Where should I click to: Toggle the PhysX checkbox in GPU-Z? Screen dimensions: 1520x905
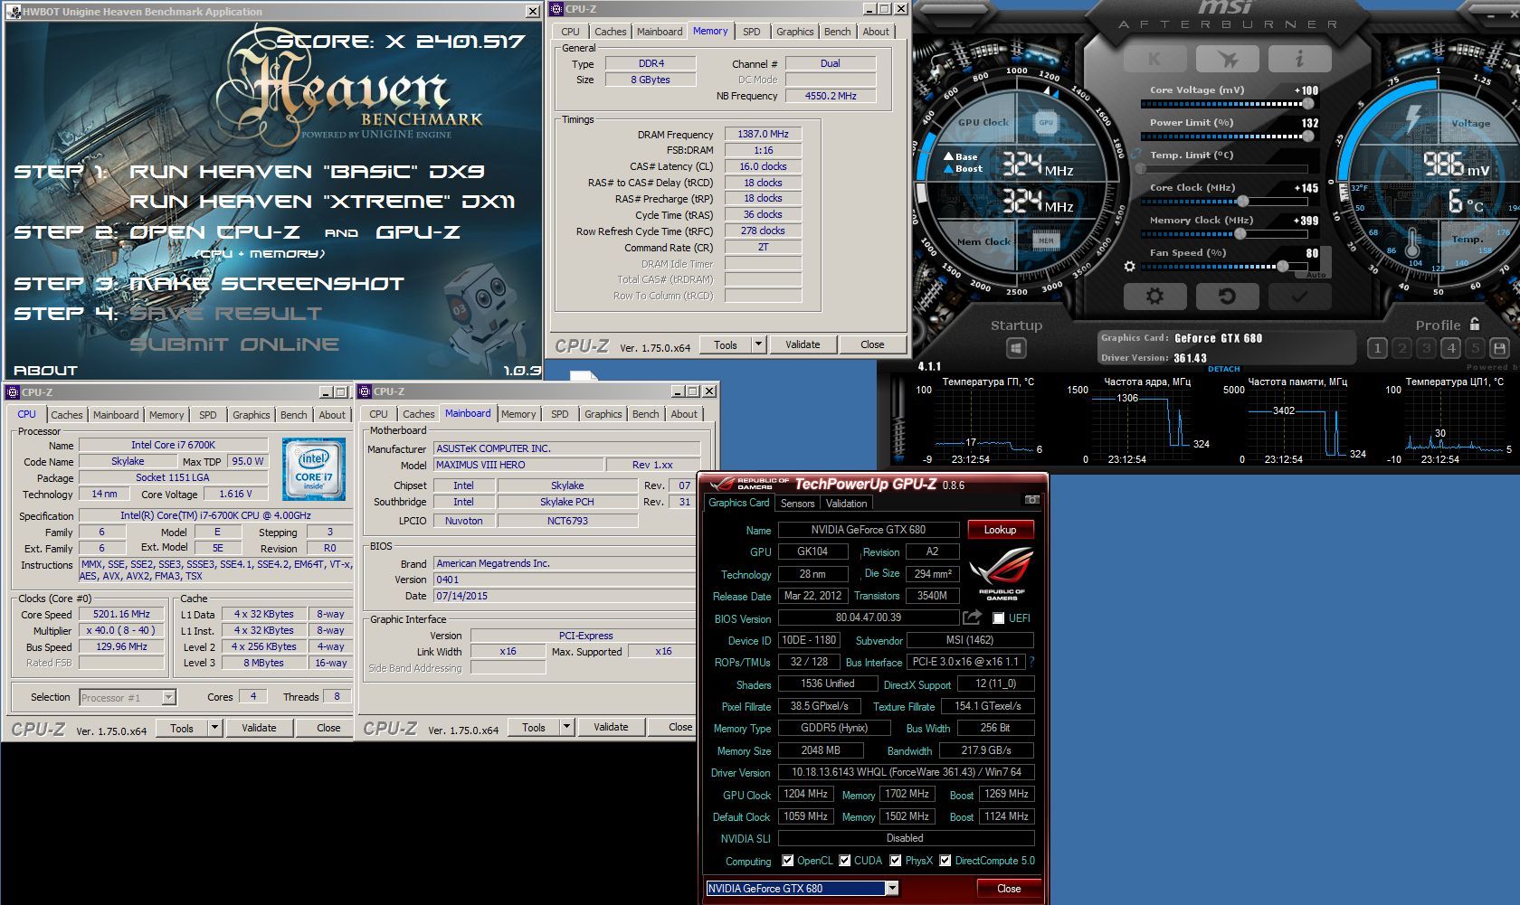pos(896,861)
